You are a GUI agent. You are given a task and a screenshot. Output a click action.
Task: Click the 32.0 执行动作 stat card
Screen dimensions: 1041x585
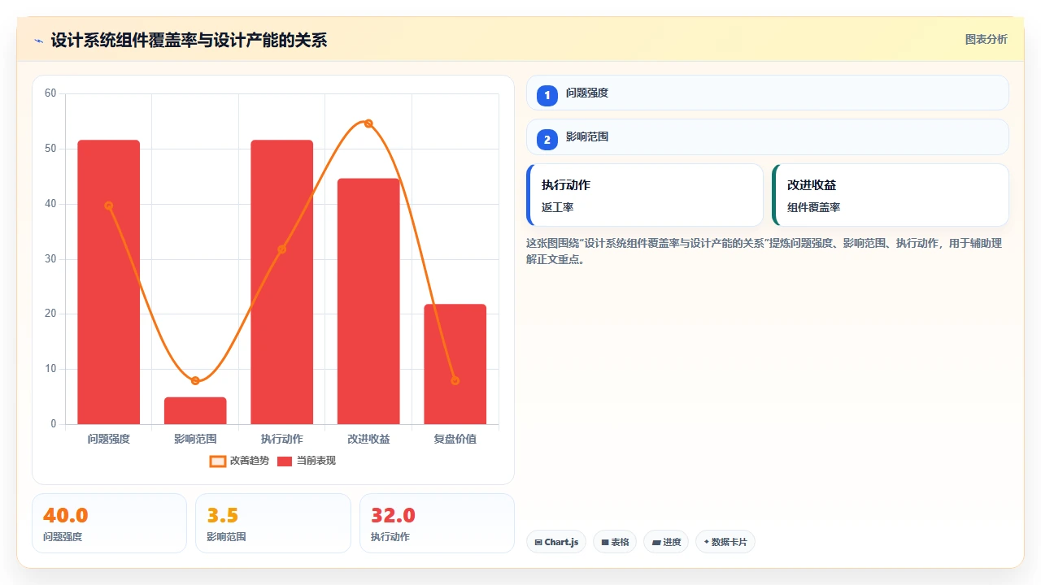click(x=437, y=523)
